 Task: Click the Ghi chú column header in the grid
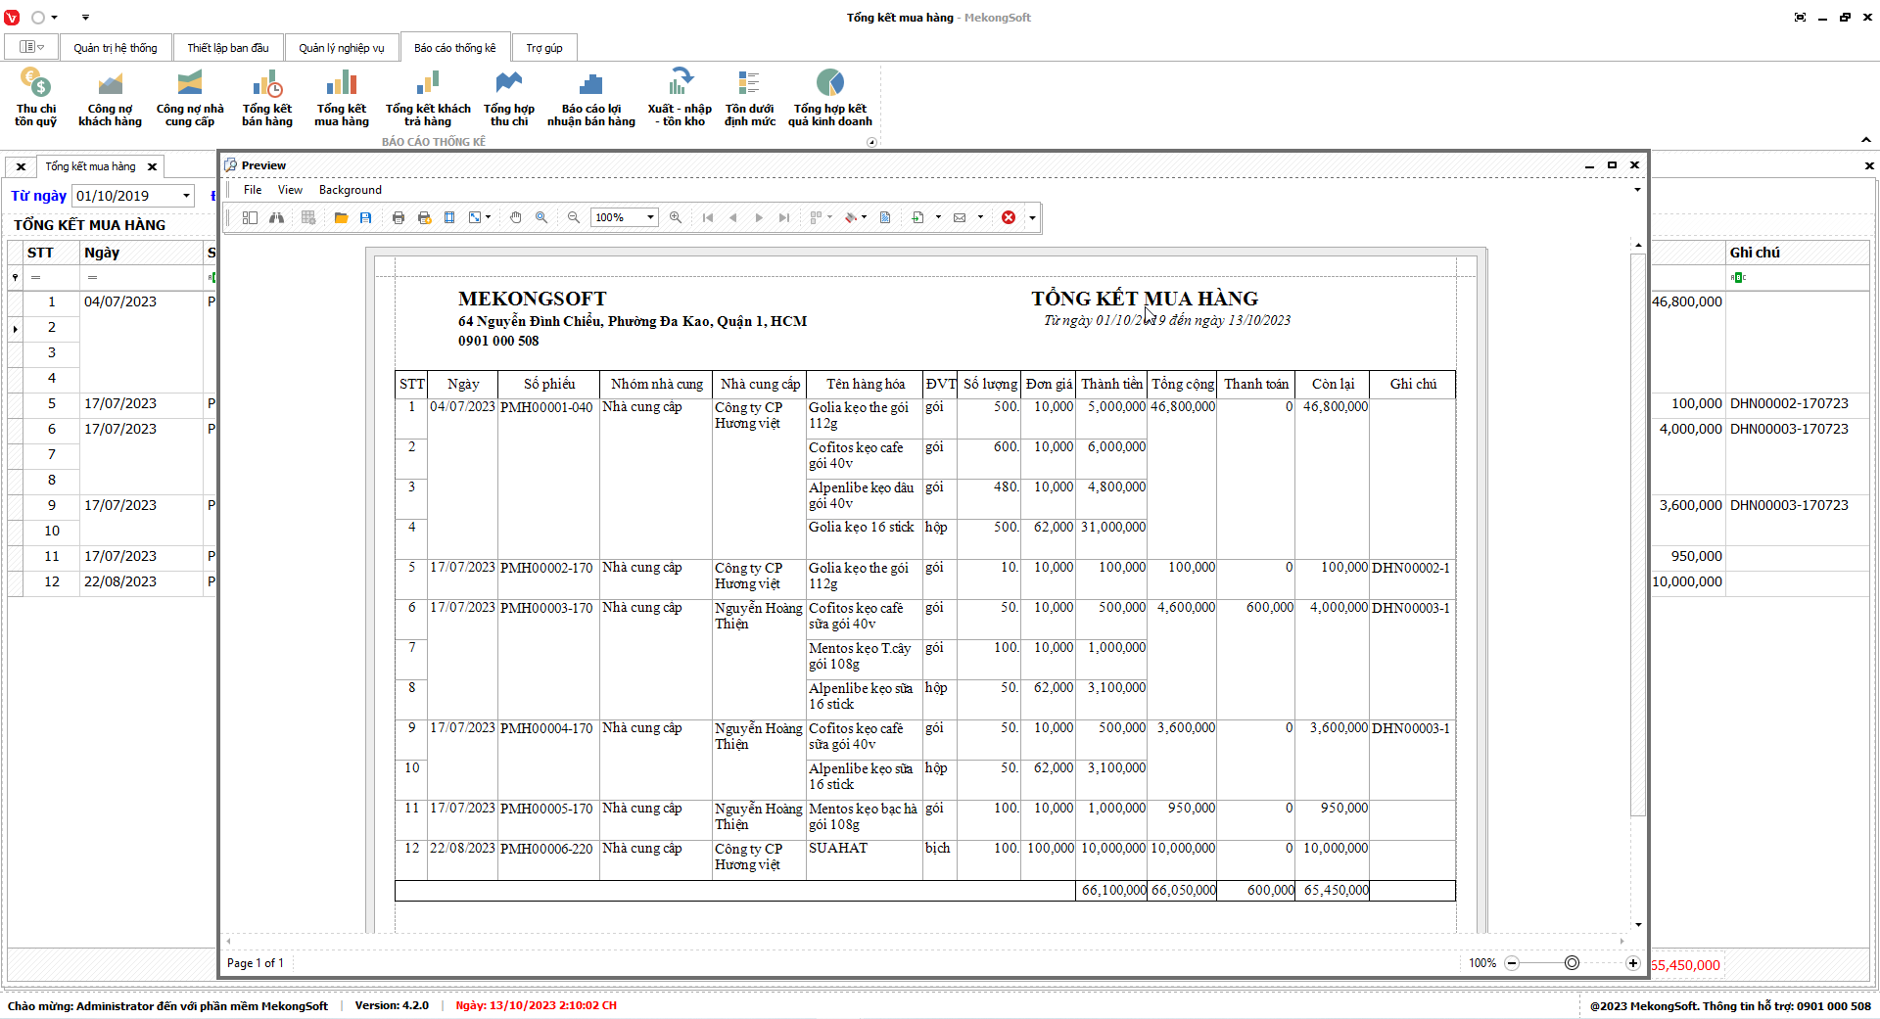tap(1755, 253)
